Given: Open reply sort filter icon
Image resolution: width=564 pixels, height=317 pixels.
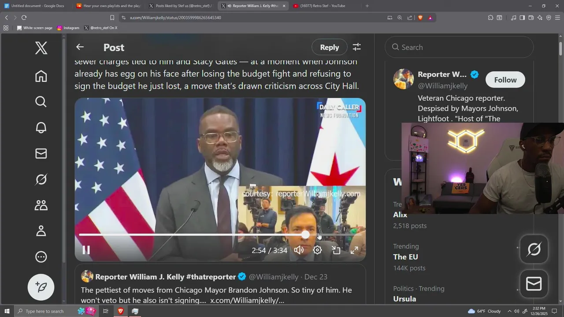Looking at the screenshot, I should pyautogui.click(x=357, y=47).
